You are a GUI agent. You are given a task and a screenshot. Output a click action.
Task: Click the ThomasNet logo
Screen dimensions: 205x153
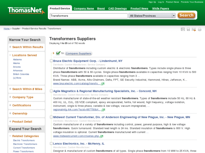(26, 10)
